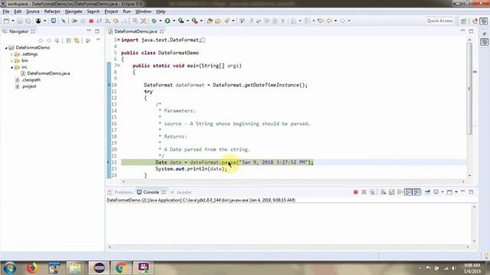Viewport: 490px width, 275px height.
Task: Open the Run configurations dropdown arrow
Action: 174,21
